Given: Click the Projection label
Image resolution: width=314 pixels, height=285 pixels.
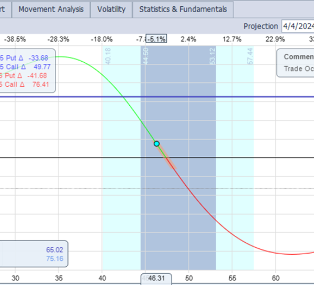Looking at the screenshot, I should [261, 26].
